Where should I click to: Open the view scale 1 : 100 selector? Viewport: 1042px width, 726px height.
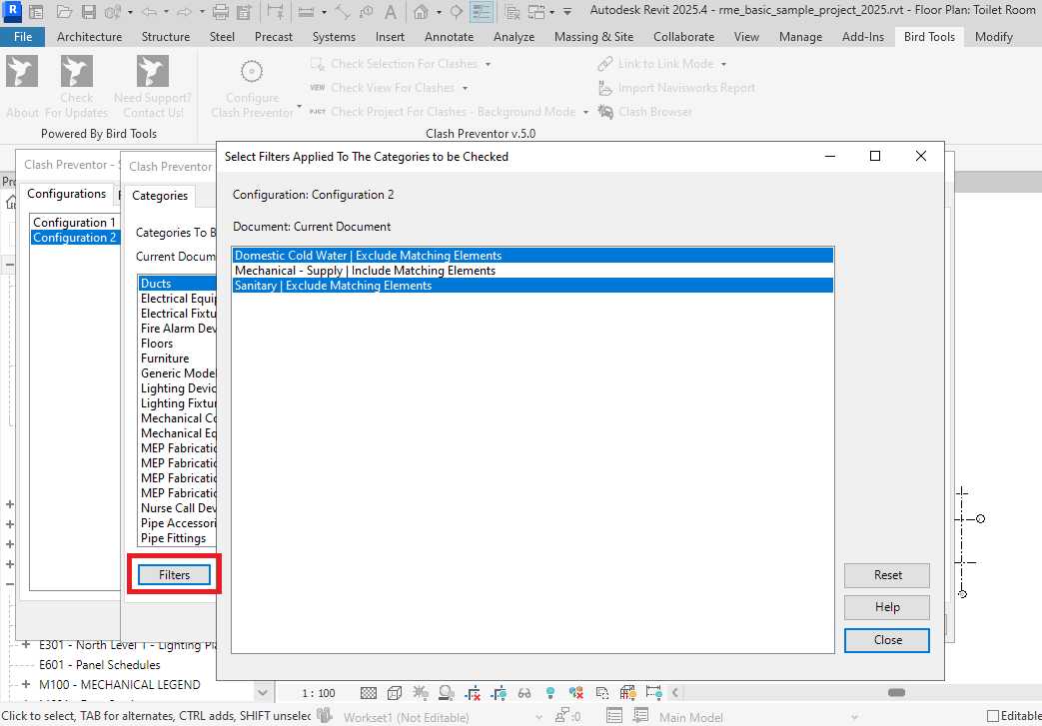tap(319, 693)
